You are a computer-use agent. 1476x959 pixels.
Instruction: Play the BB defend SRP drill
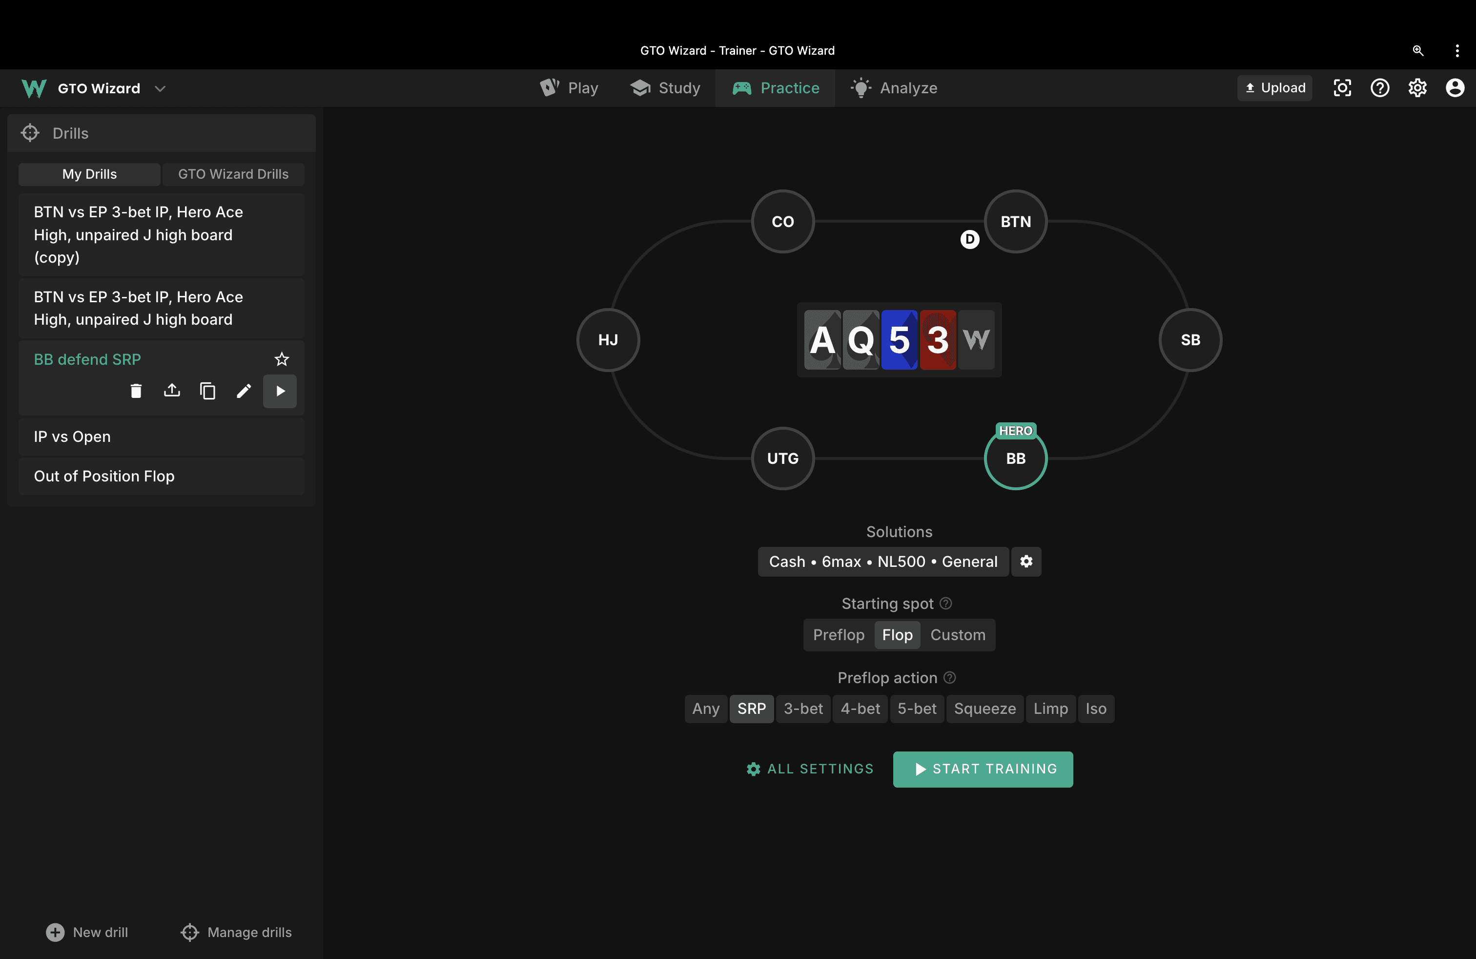(280, 391)
